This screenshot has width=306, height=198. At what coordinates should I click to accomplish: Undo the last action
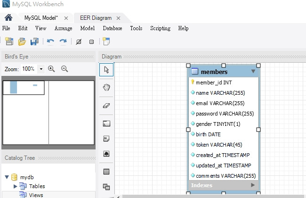(50, 41)
